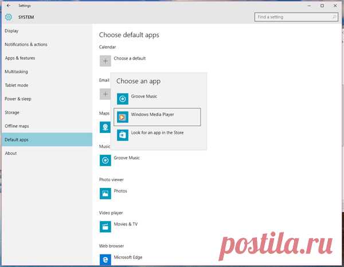344x267 pixels.
Task: Open Power & sleep settings
Action: (x=47, y=99)
